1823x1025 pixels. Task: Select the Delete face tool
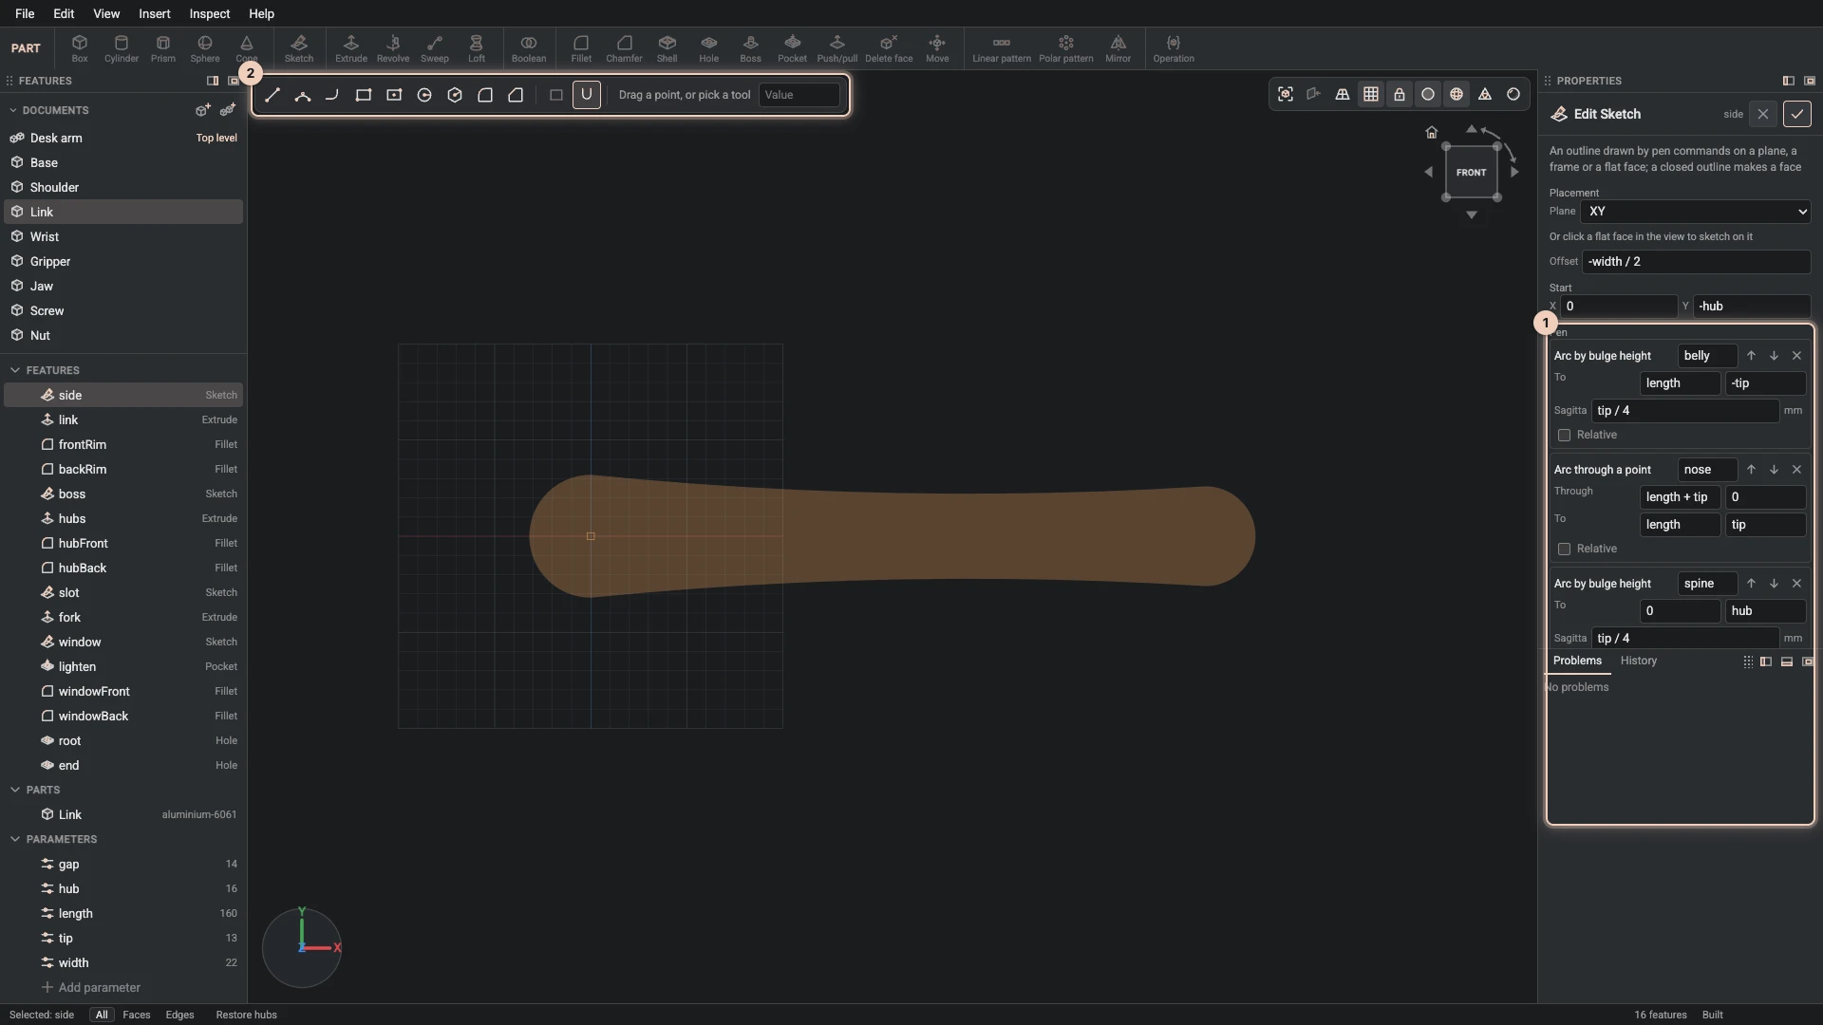(x=890, y=48)
